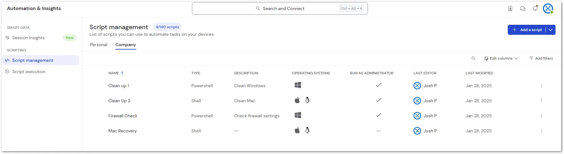The image size is (564, 154).
Task: Switch to the Personal tab
Action: click(x=99, y=45)
